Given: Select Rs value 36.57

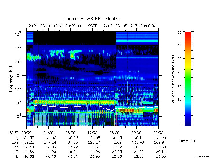Looking at the screenshot, I should [x=51, y=138].
